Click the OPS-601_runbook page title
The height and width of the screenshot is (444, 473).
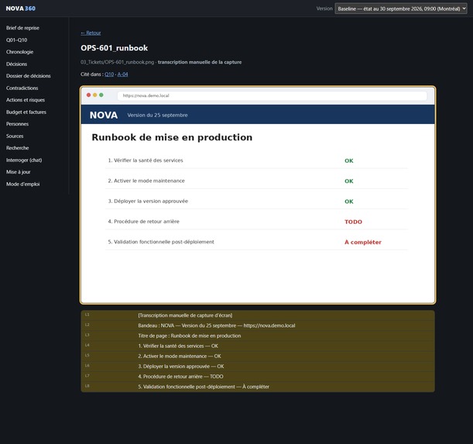(114, 48)
